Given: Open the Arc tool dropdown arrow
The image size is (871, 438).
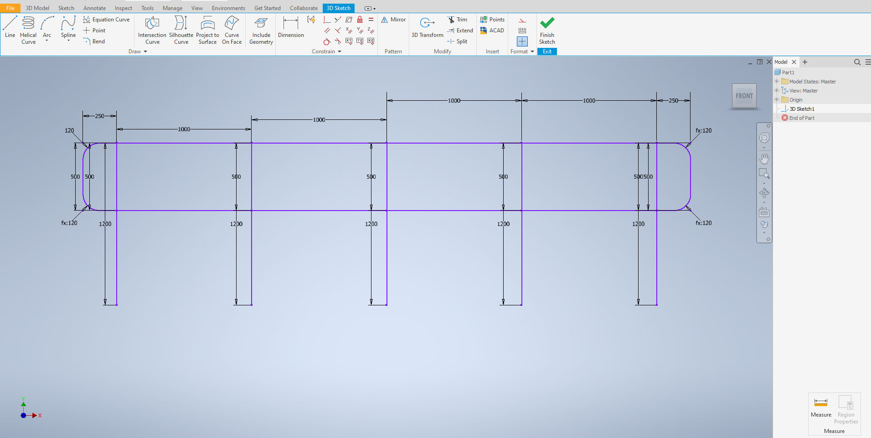Looking at the screenshot, I should pos(47,41).
